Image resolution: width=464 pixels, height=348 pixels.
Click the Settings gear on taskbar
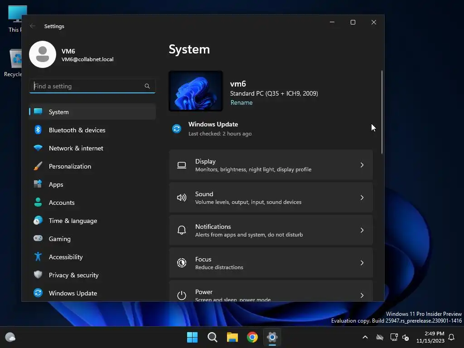(x=272, y=337)
